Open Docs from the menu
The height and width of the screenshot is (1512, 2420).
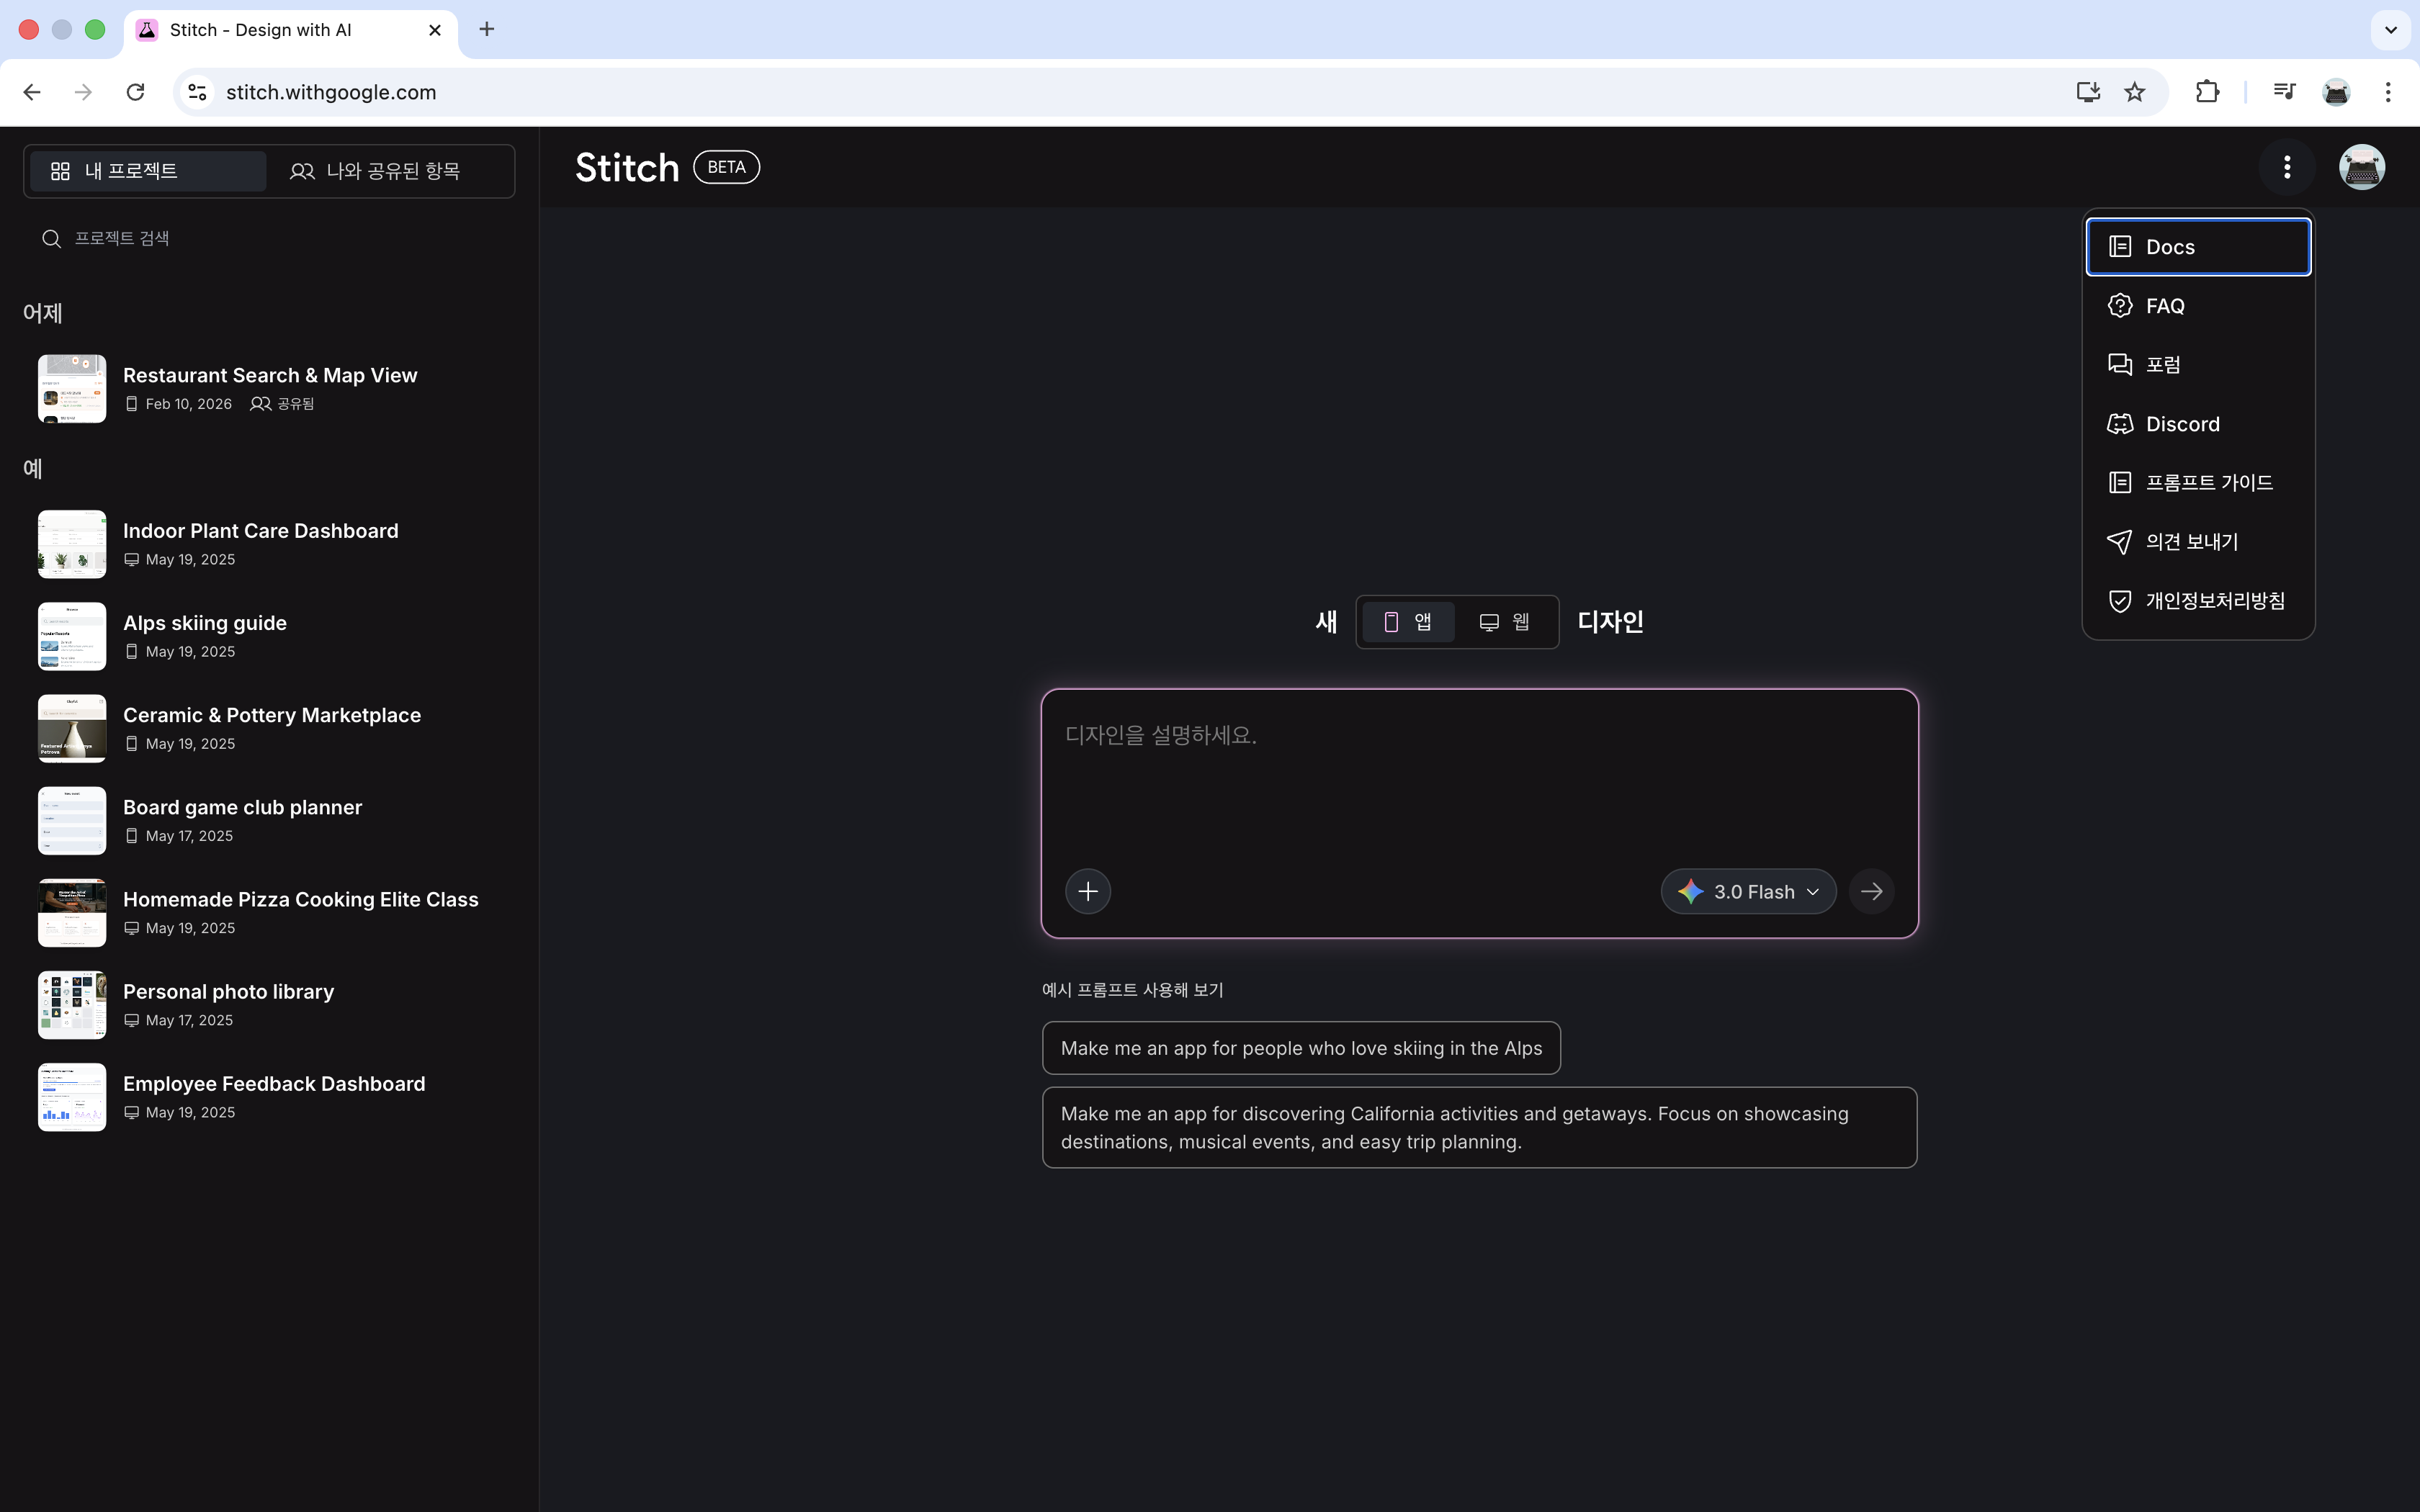tap(2198, 247)
